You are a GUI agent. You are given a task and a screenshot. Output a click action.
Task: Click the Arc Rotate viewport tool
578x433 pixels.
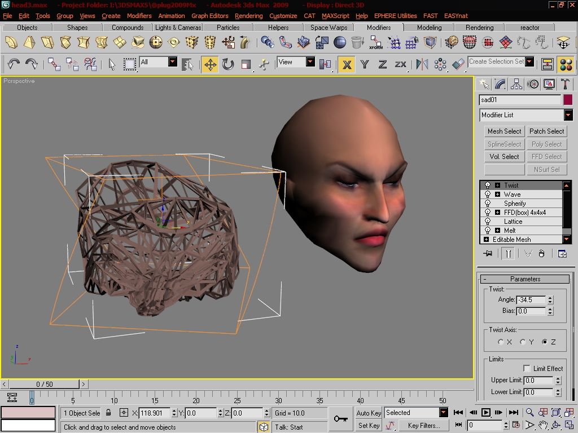click(556, 425)
